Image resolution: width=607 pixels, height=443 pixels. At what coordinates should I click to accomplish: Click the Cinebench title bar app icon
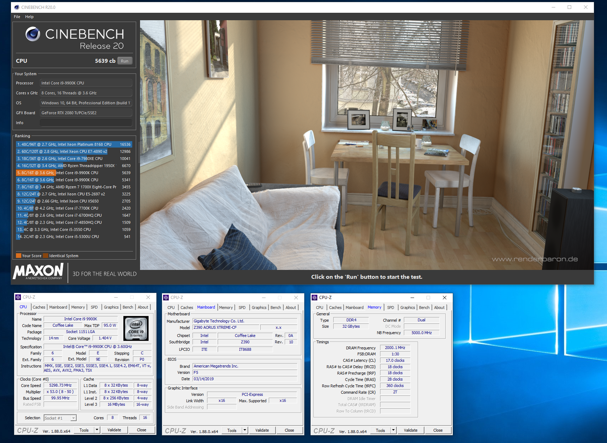click(17, 7)
